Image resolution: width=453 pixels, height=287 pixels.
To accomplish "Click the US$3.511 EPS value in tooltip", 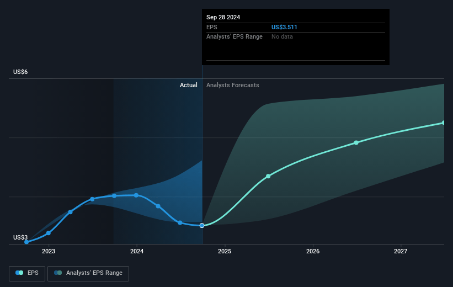I will [x=284, y=27].
